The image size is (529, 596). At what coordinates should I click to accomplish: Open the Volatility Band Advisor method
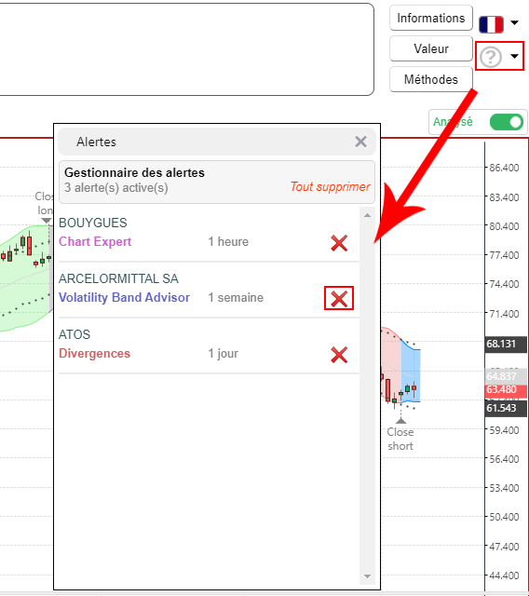[x=124, y=297]
